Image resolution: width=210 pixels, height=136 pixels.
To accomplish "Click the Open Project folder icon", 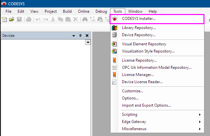I will (x=12, y=19).
